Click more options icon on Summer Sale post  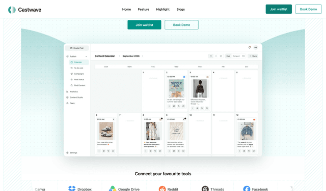click(x=169, y=106)
